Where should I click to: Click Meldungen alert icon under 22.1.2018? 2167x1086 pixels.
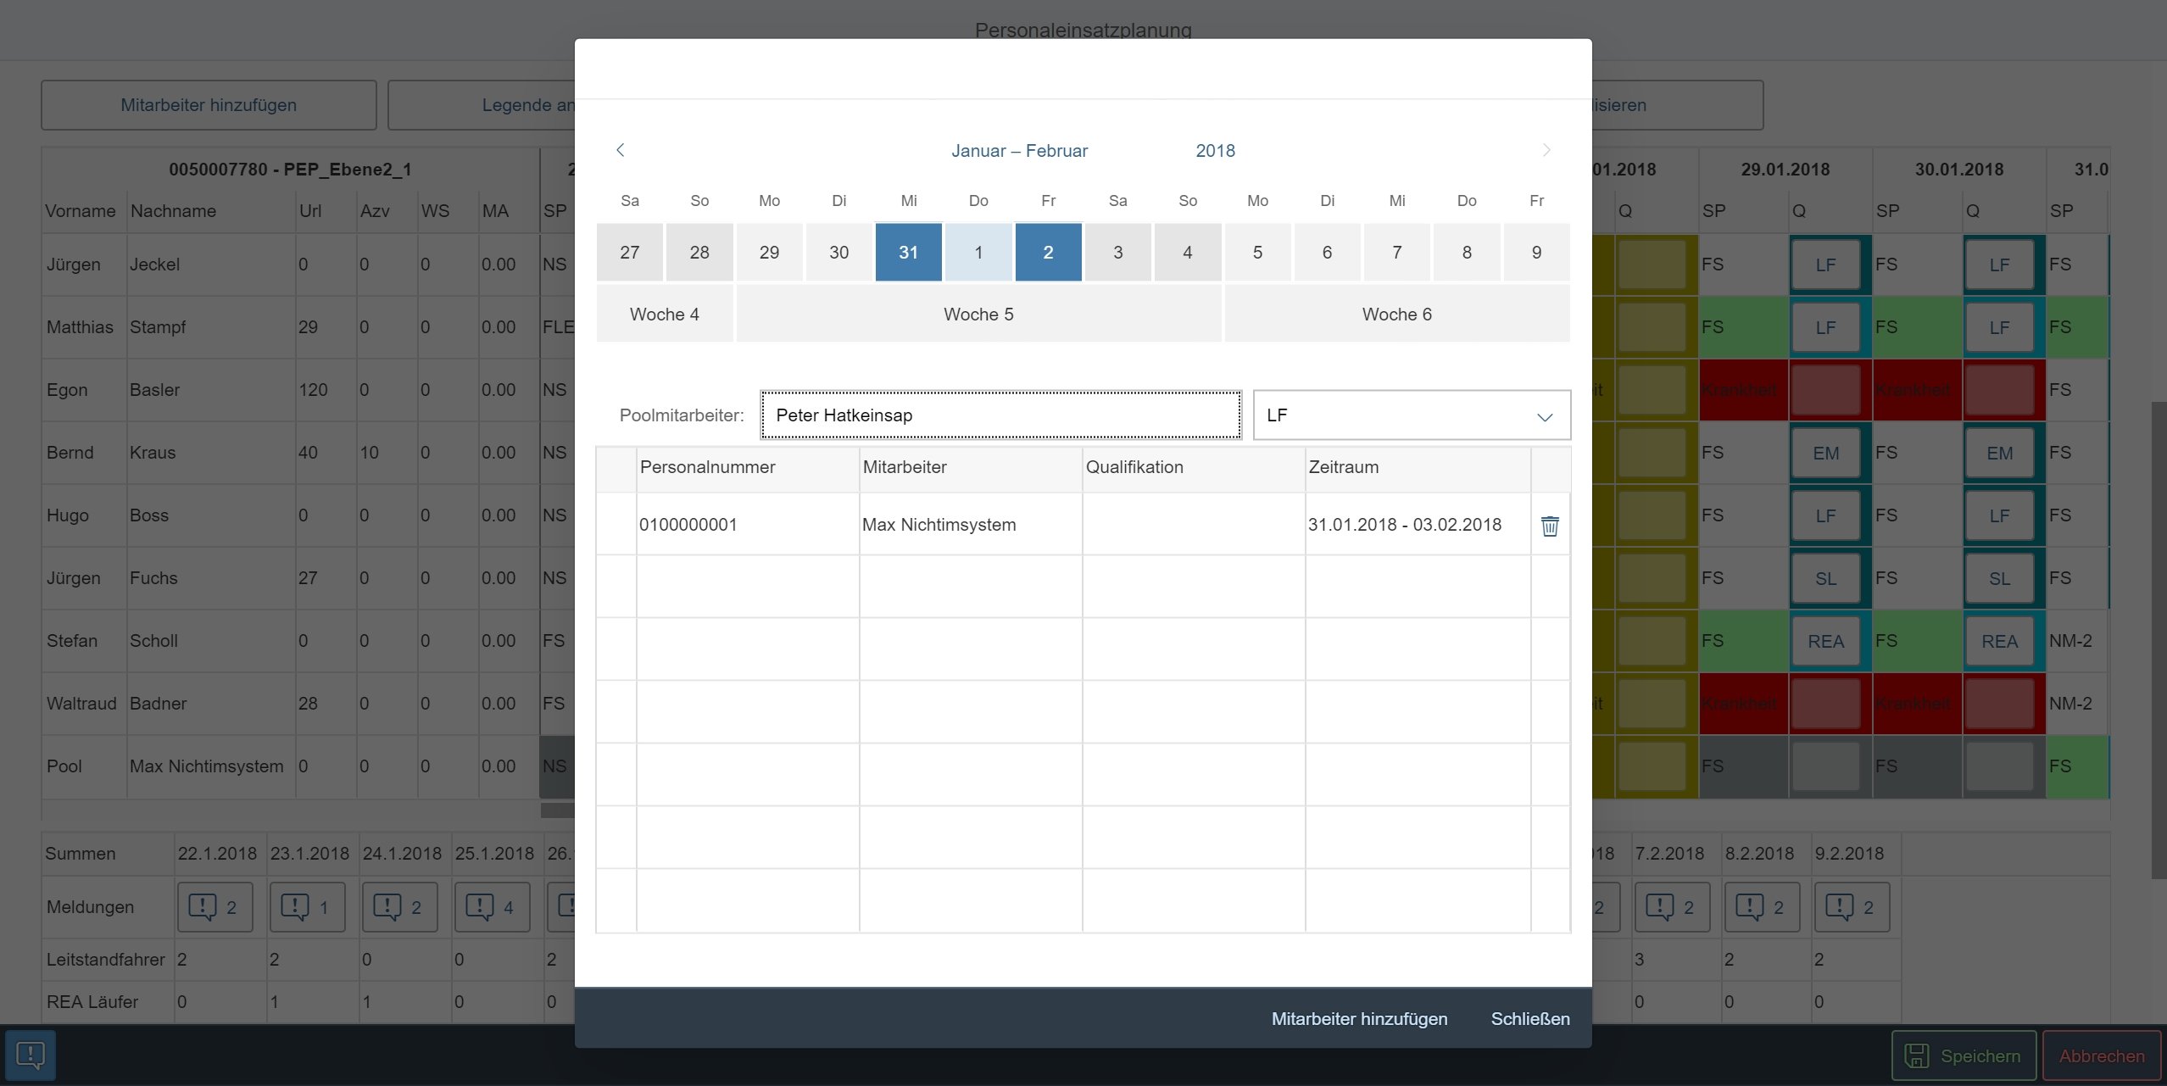point(214,907)
